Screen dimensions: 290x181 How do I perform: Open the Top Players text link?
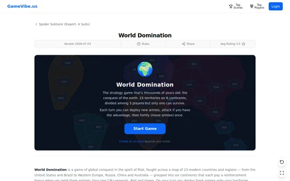pyautogui.click(x=259, y=6)
